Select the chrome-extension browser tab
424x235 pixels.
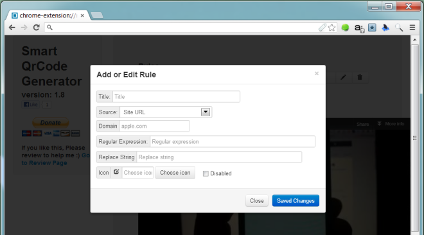pos(48,15)
